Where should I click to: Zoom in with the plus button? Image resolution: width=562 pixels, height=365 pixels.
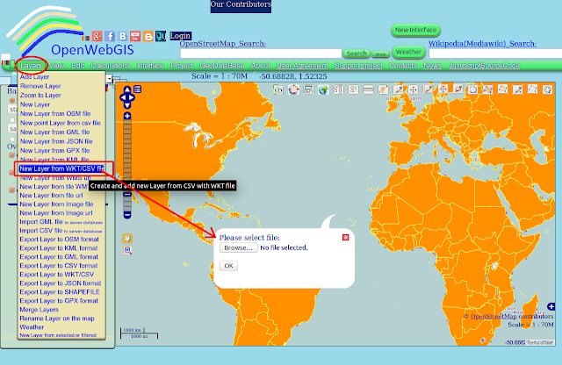tap(127, 116)
